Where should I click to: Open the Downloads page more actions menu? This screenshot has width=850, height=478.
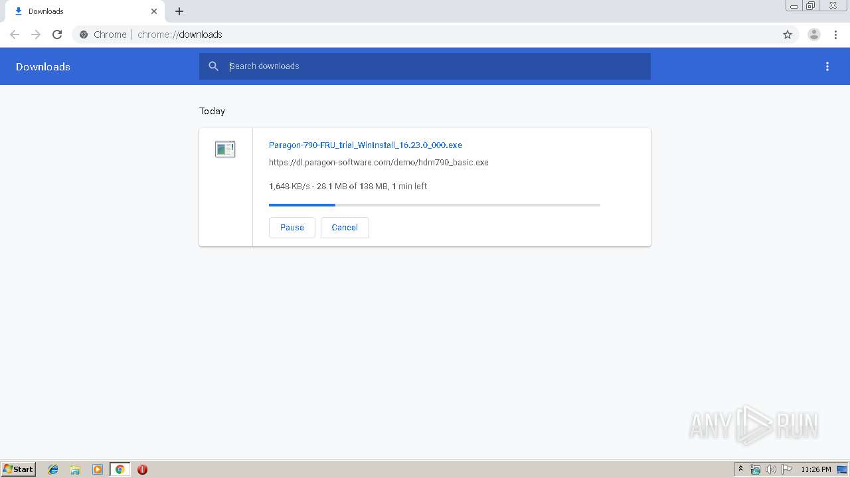(x=827, y=66)
